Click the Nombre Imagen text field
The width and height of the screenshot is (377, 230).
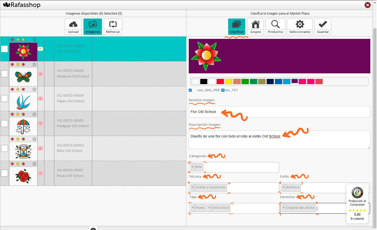click(x=279, y=112)
